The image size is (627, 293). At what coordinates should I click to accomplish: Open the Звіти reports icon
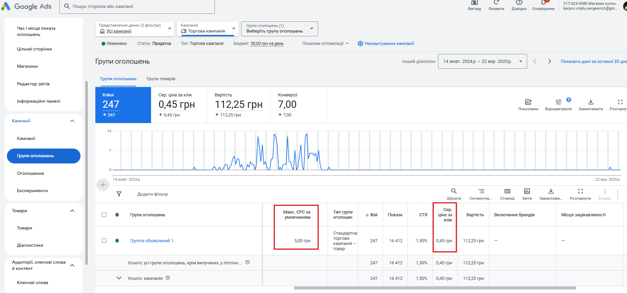click(527, 191)
